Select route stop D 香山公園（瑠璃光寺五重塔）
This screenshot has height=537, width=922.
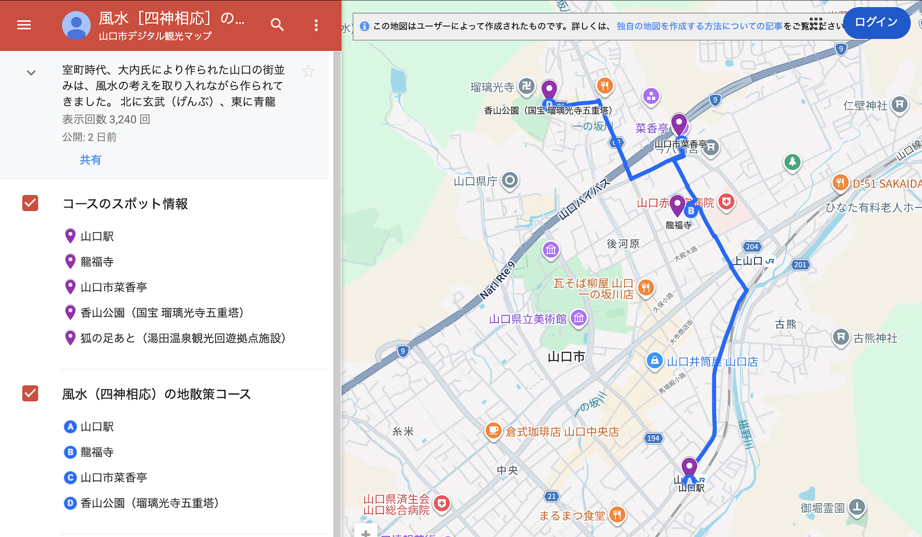click(x=150, y=503)
